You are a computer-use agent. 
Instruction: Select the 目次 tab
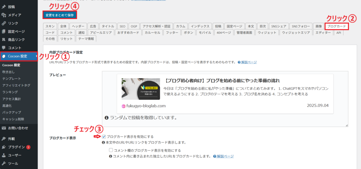[262, 26]
